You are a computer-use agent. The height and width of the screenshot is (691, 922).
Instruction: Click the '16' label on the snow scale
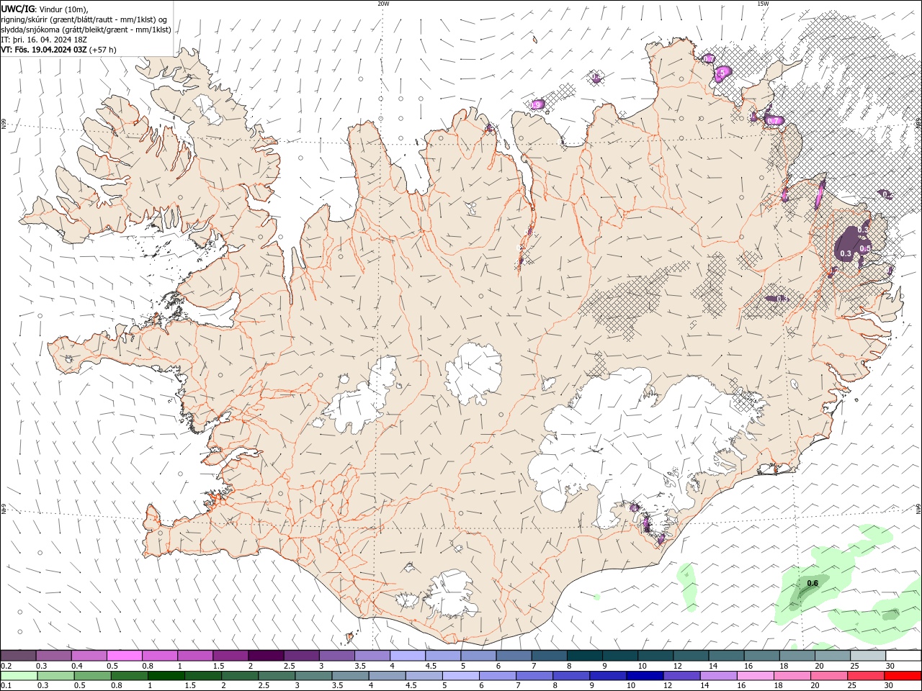coord(748,666)
